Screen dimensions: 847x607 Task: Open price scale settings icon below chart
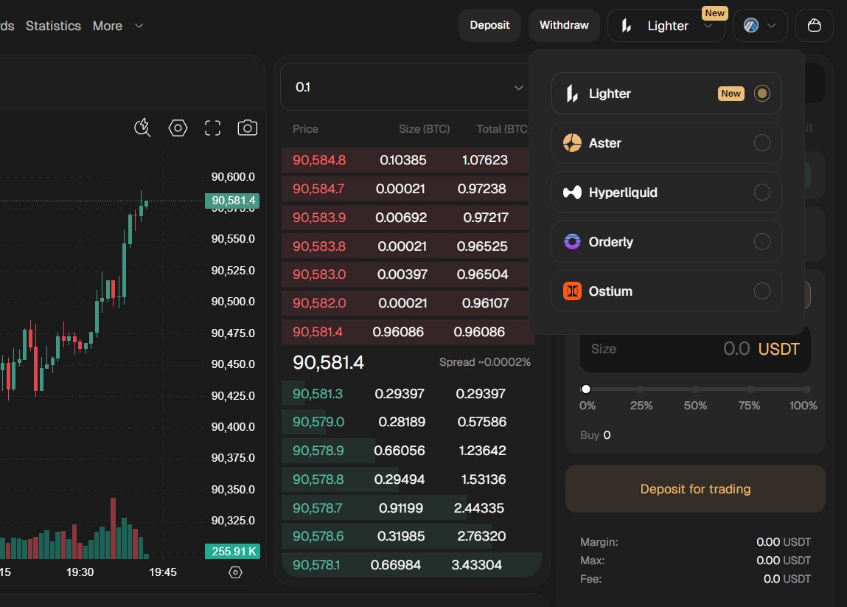(x=235, y=572)
